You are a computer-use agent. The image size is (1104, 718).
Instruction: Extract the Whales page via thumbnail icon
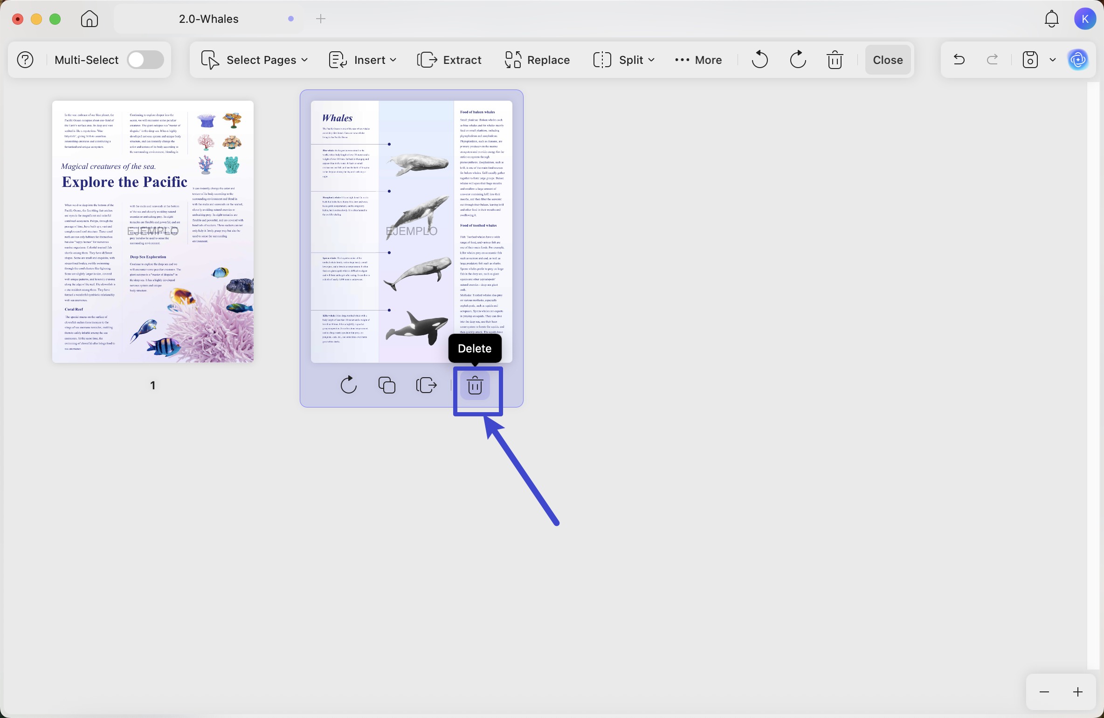click(426, 386)
